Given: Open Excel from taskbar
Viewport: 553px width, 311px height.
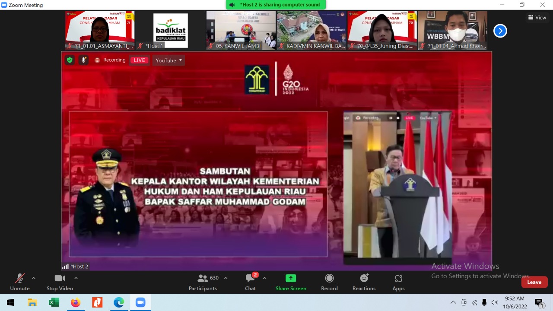Looking at the screenshot, I should coord(54,302).
